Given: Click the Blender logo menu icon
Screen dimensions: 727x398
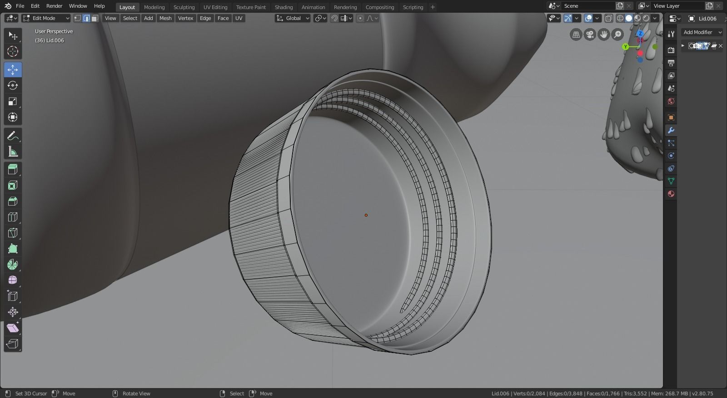Looking at the screenshot, I should click(x=8, y=6).
